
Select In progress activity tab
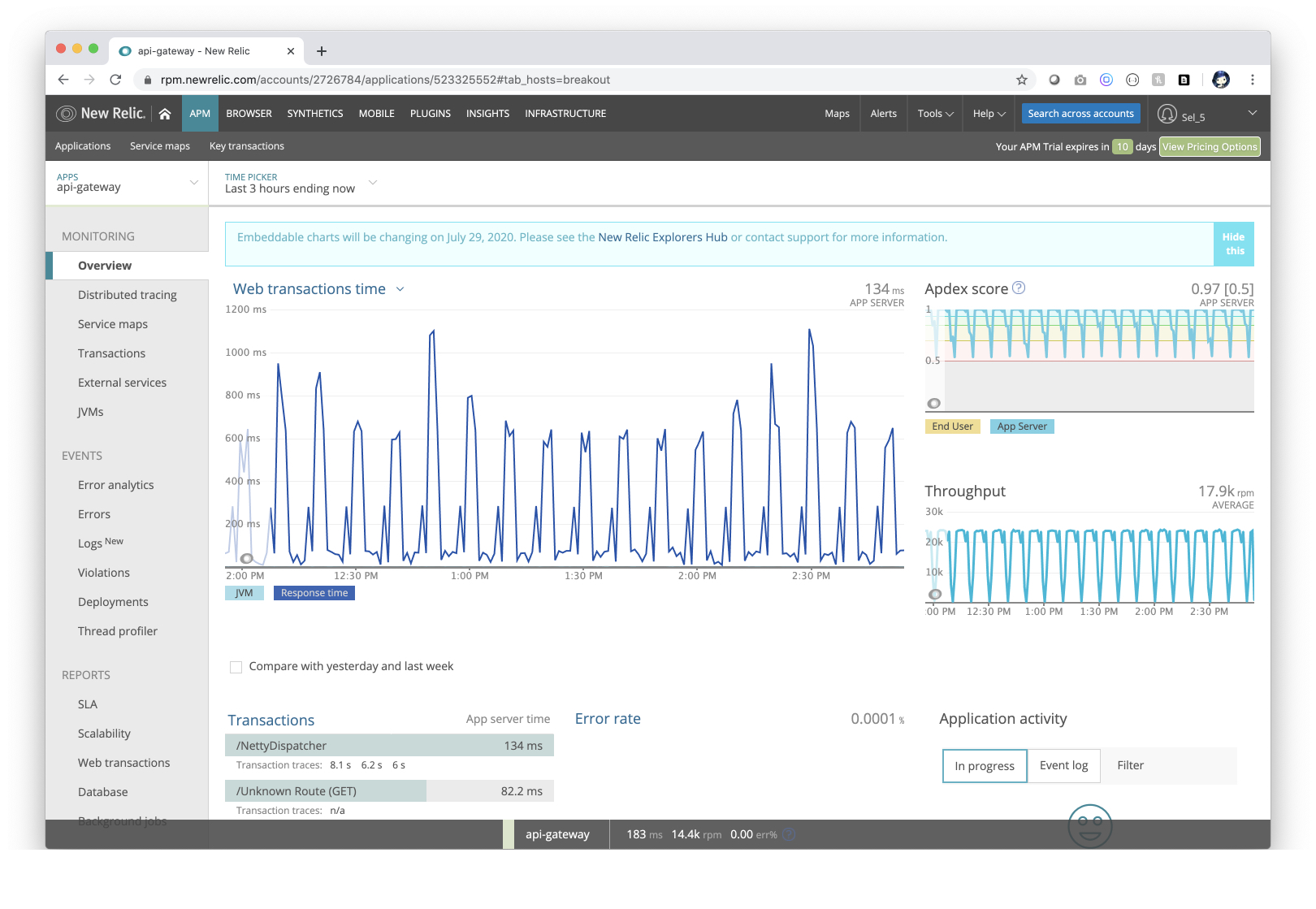985,766
